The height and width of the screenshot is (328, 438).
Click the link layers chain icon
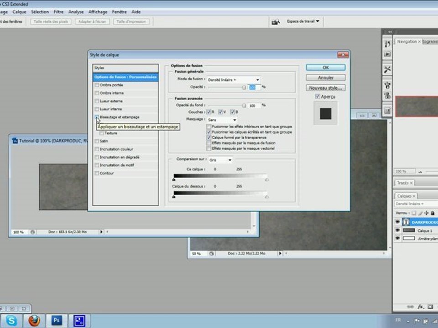[x=410, y=307]
